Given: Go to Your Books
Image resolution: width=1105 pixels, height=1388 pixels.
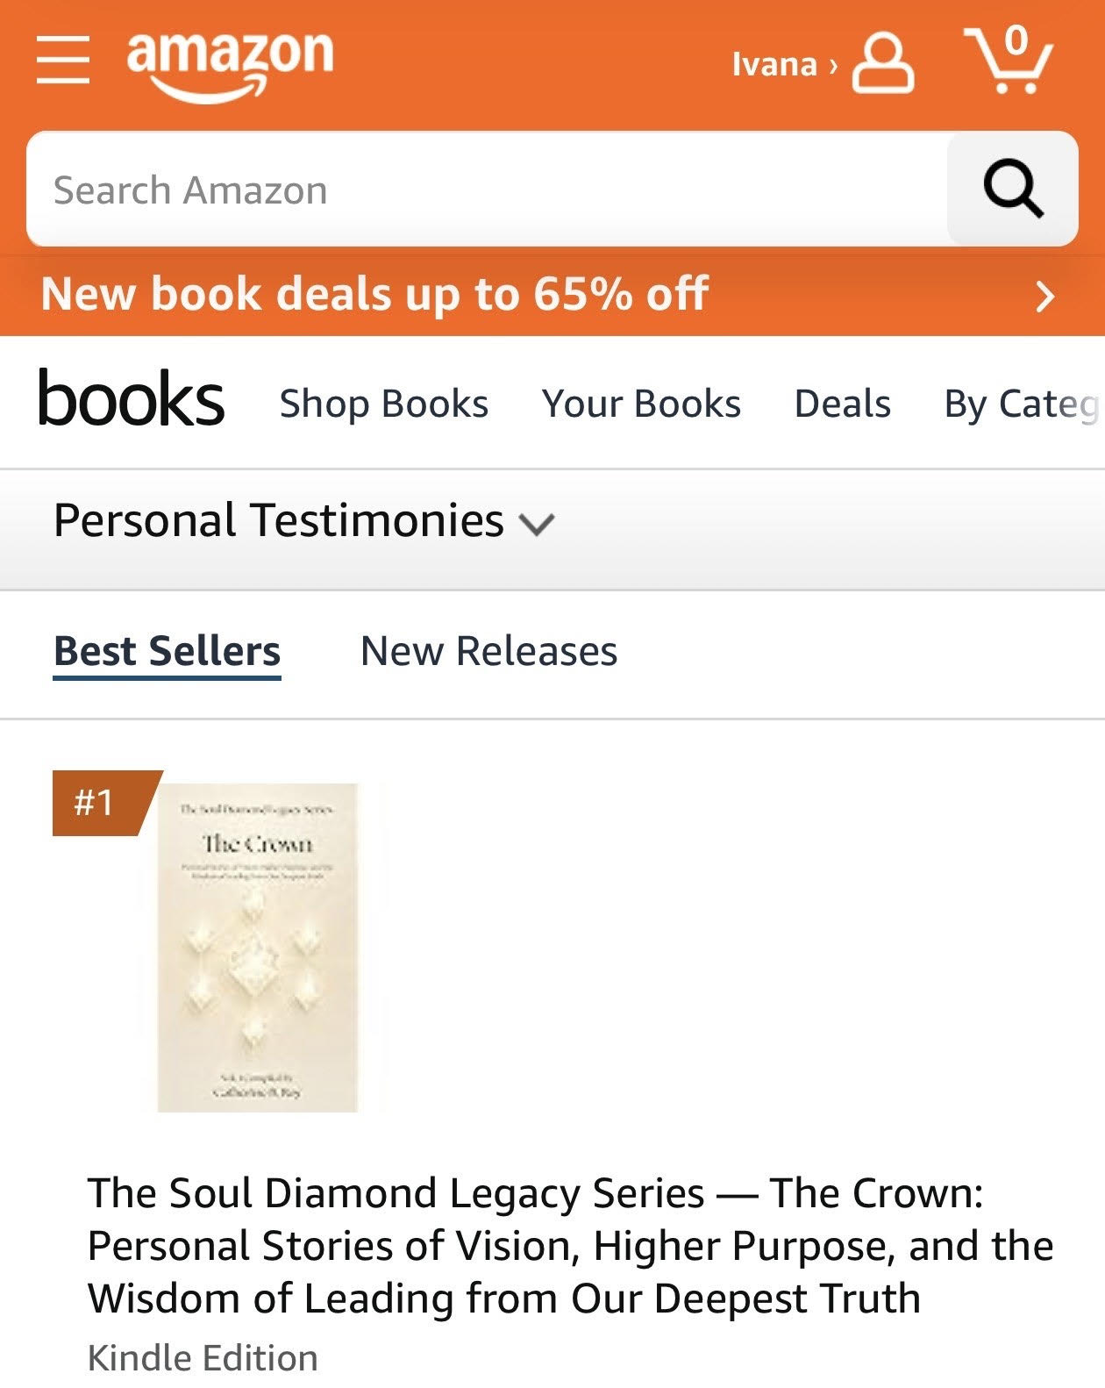Looking at the screenshot, I should pos(641,404).
